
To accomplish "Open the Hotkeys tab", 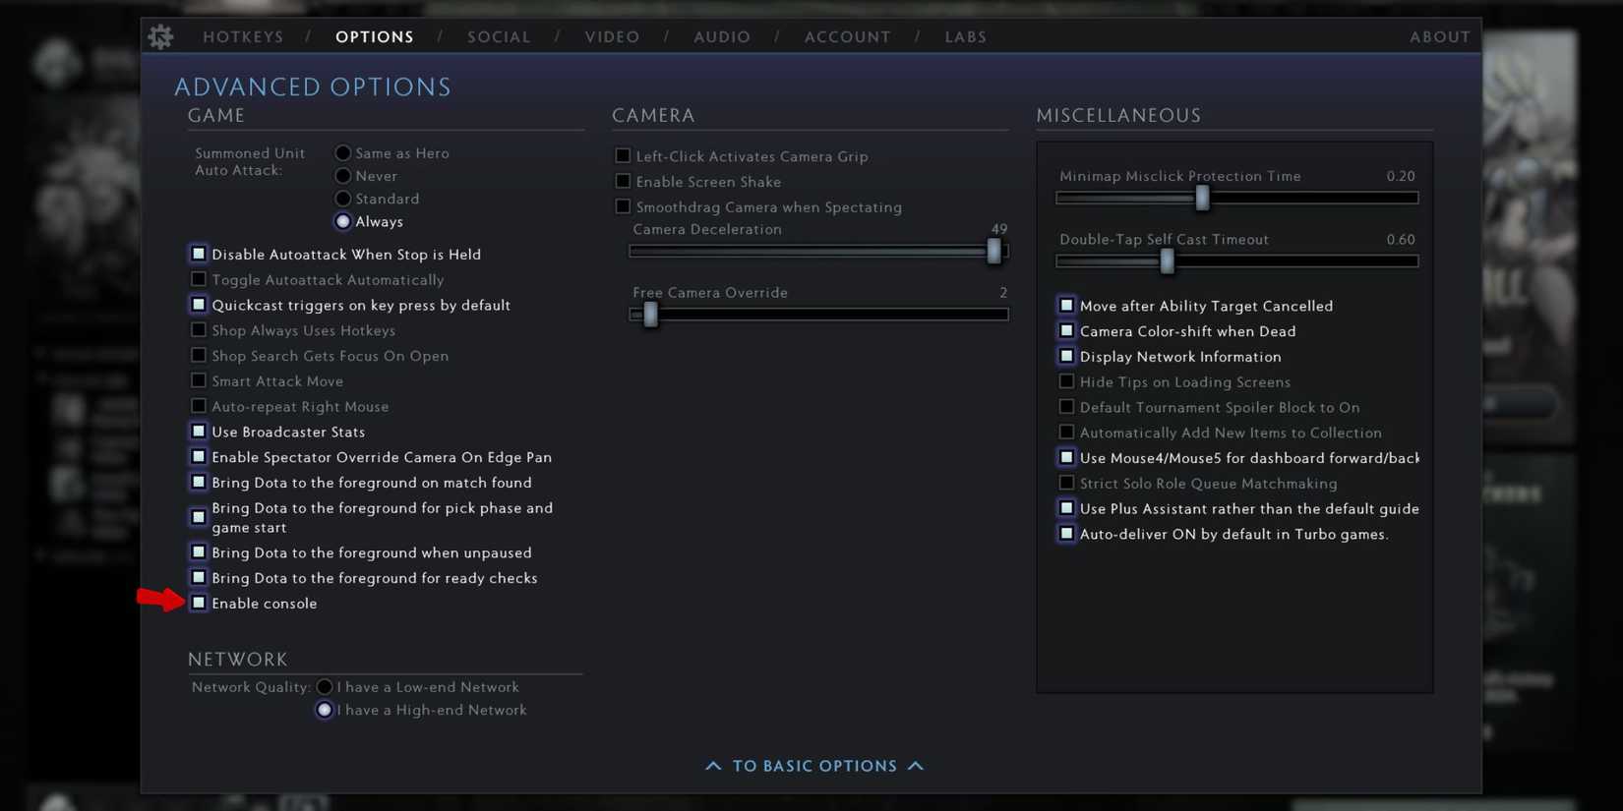I will coord(243,37).
